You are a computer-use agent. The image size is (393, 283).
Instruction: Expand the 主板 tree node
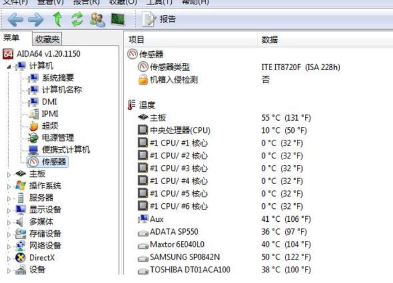[x=9, y=174]
